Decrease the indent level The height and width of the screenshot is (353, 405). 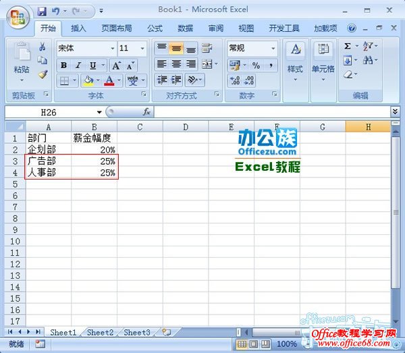(x=162, y=80)
